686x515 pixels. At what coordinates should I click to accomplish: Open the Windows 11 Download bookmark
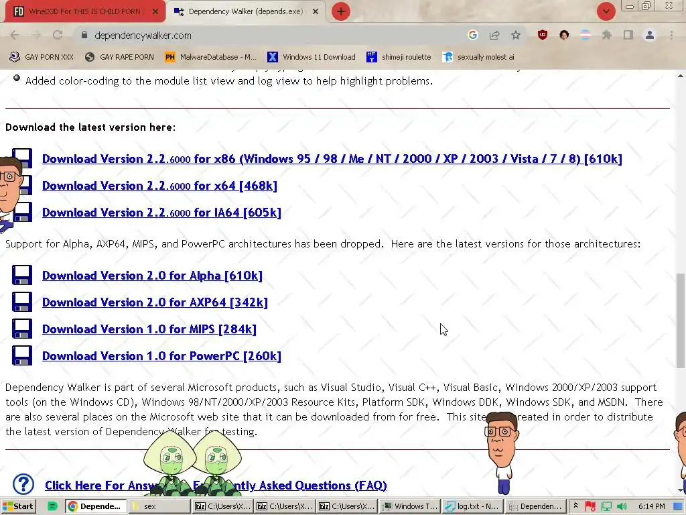tap(311, 57)
